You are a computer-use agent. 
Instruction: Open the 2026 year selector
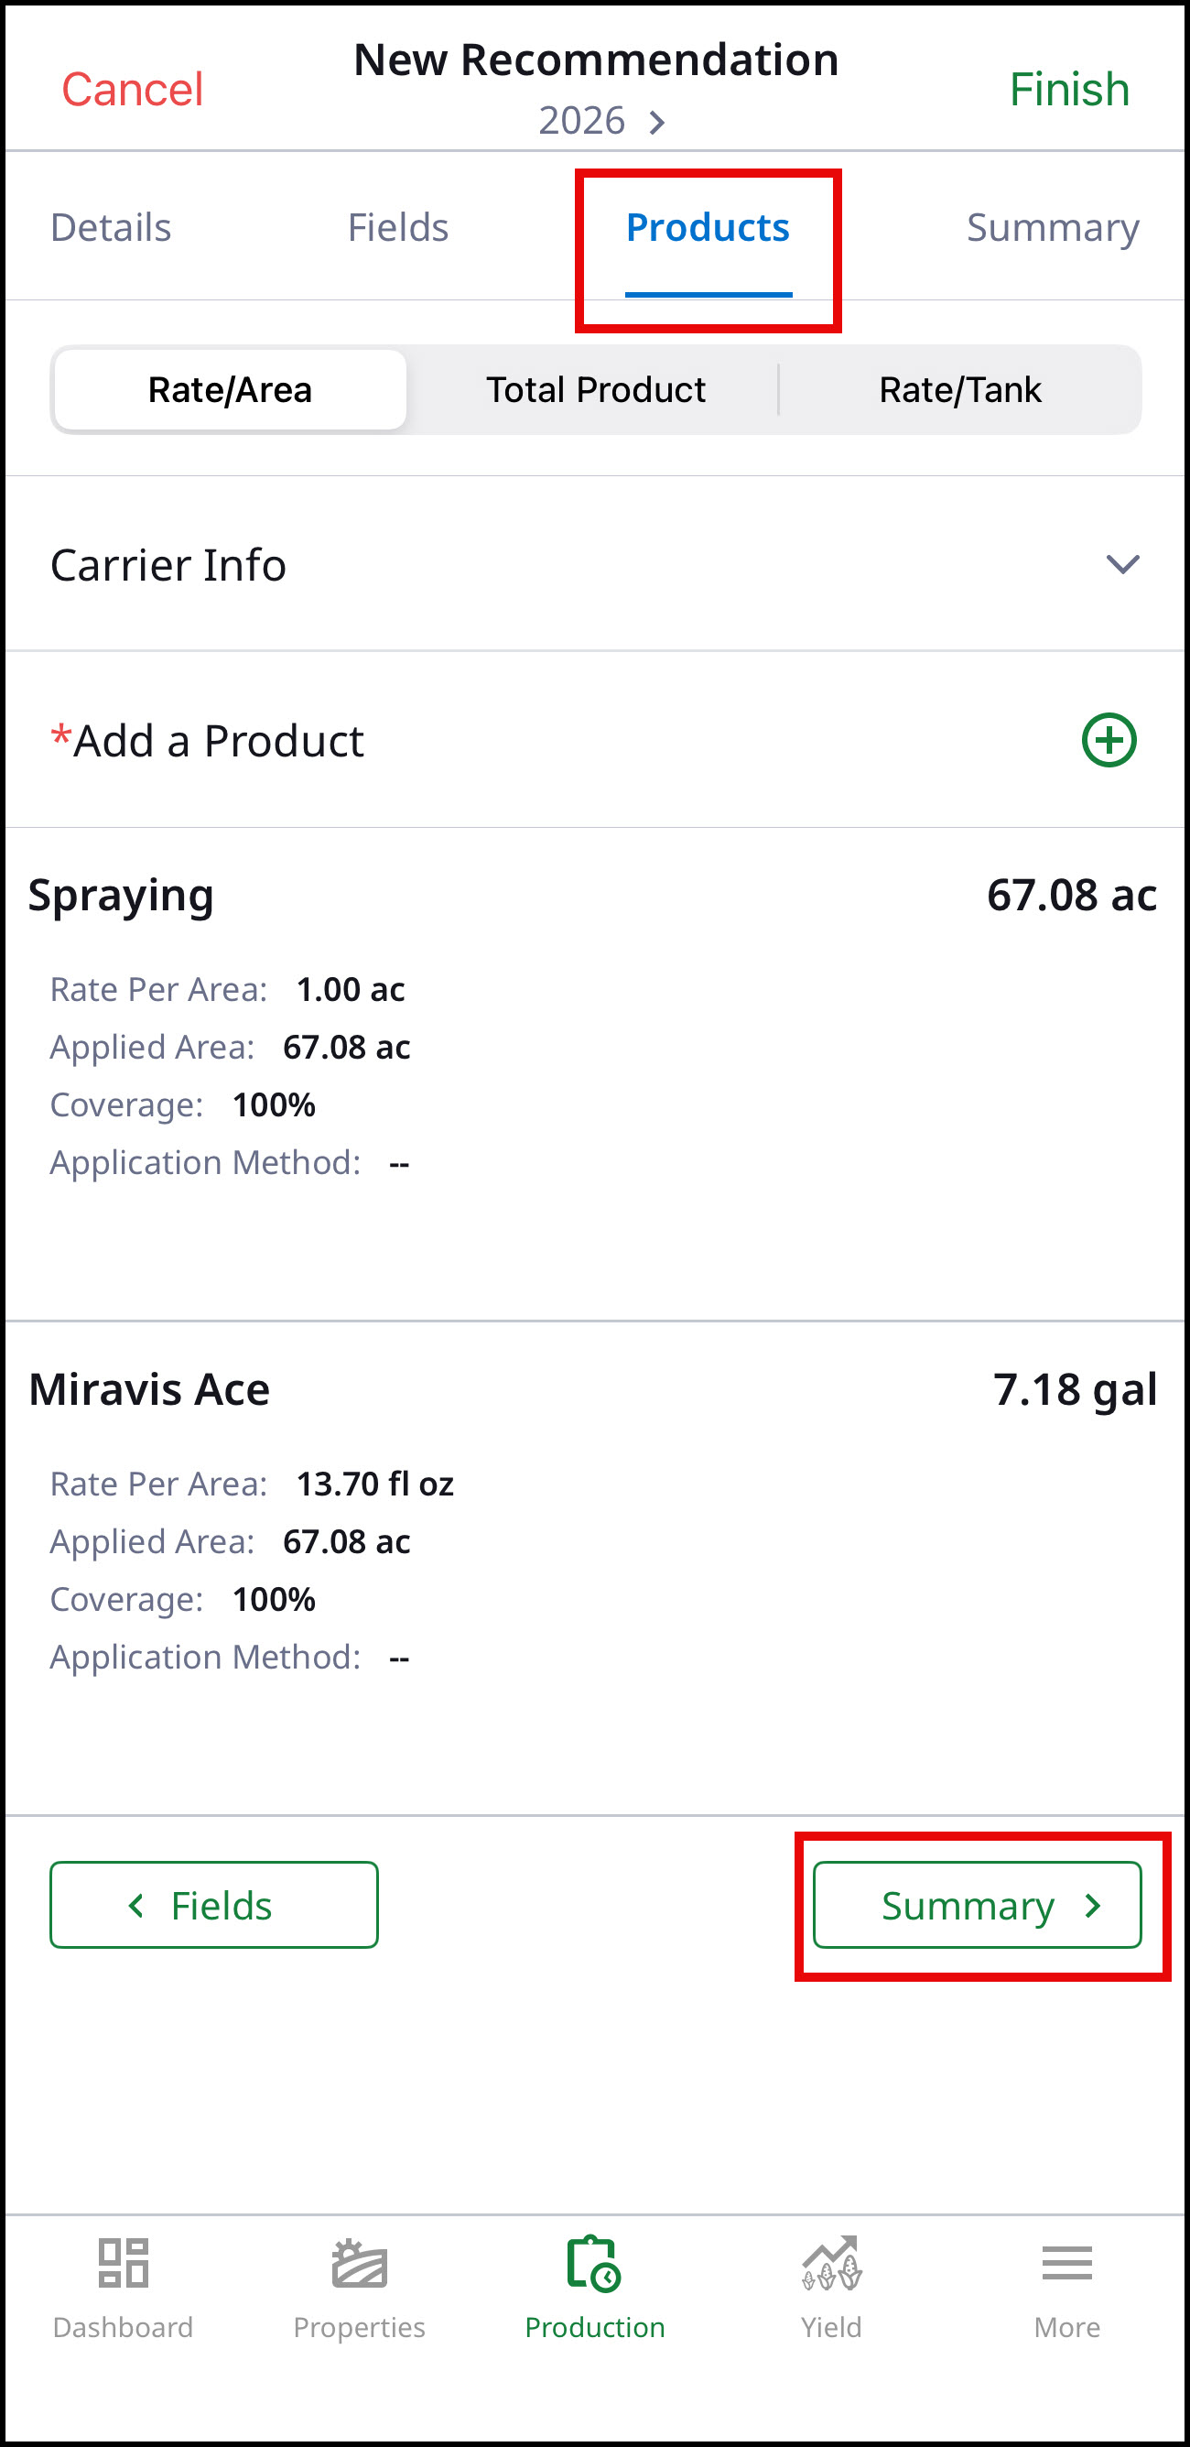(x=601, y=121)
